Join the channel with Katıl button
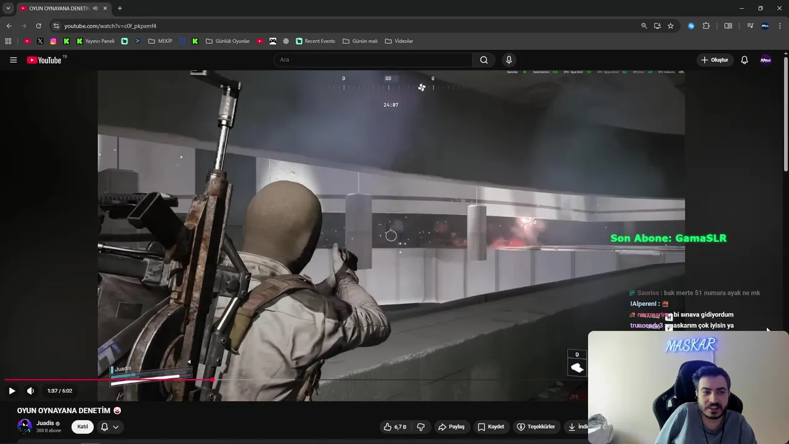 pos(83,427)
